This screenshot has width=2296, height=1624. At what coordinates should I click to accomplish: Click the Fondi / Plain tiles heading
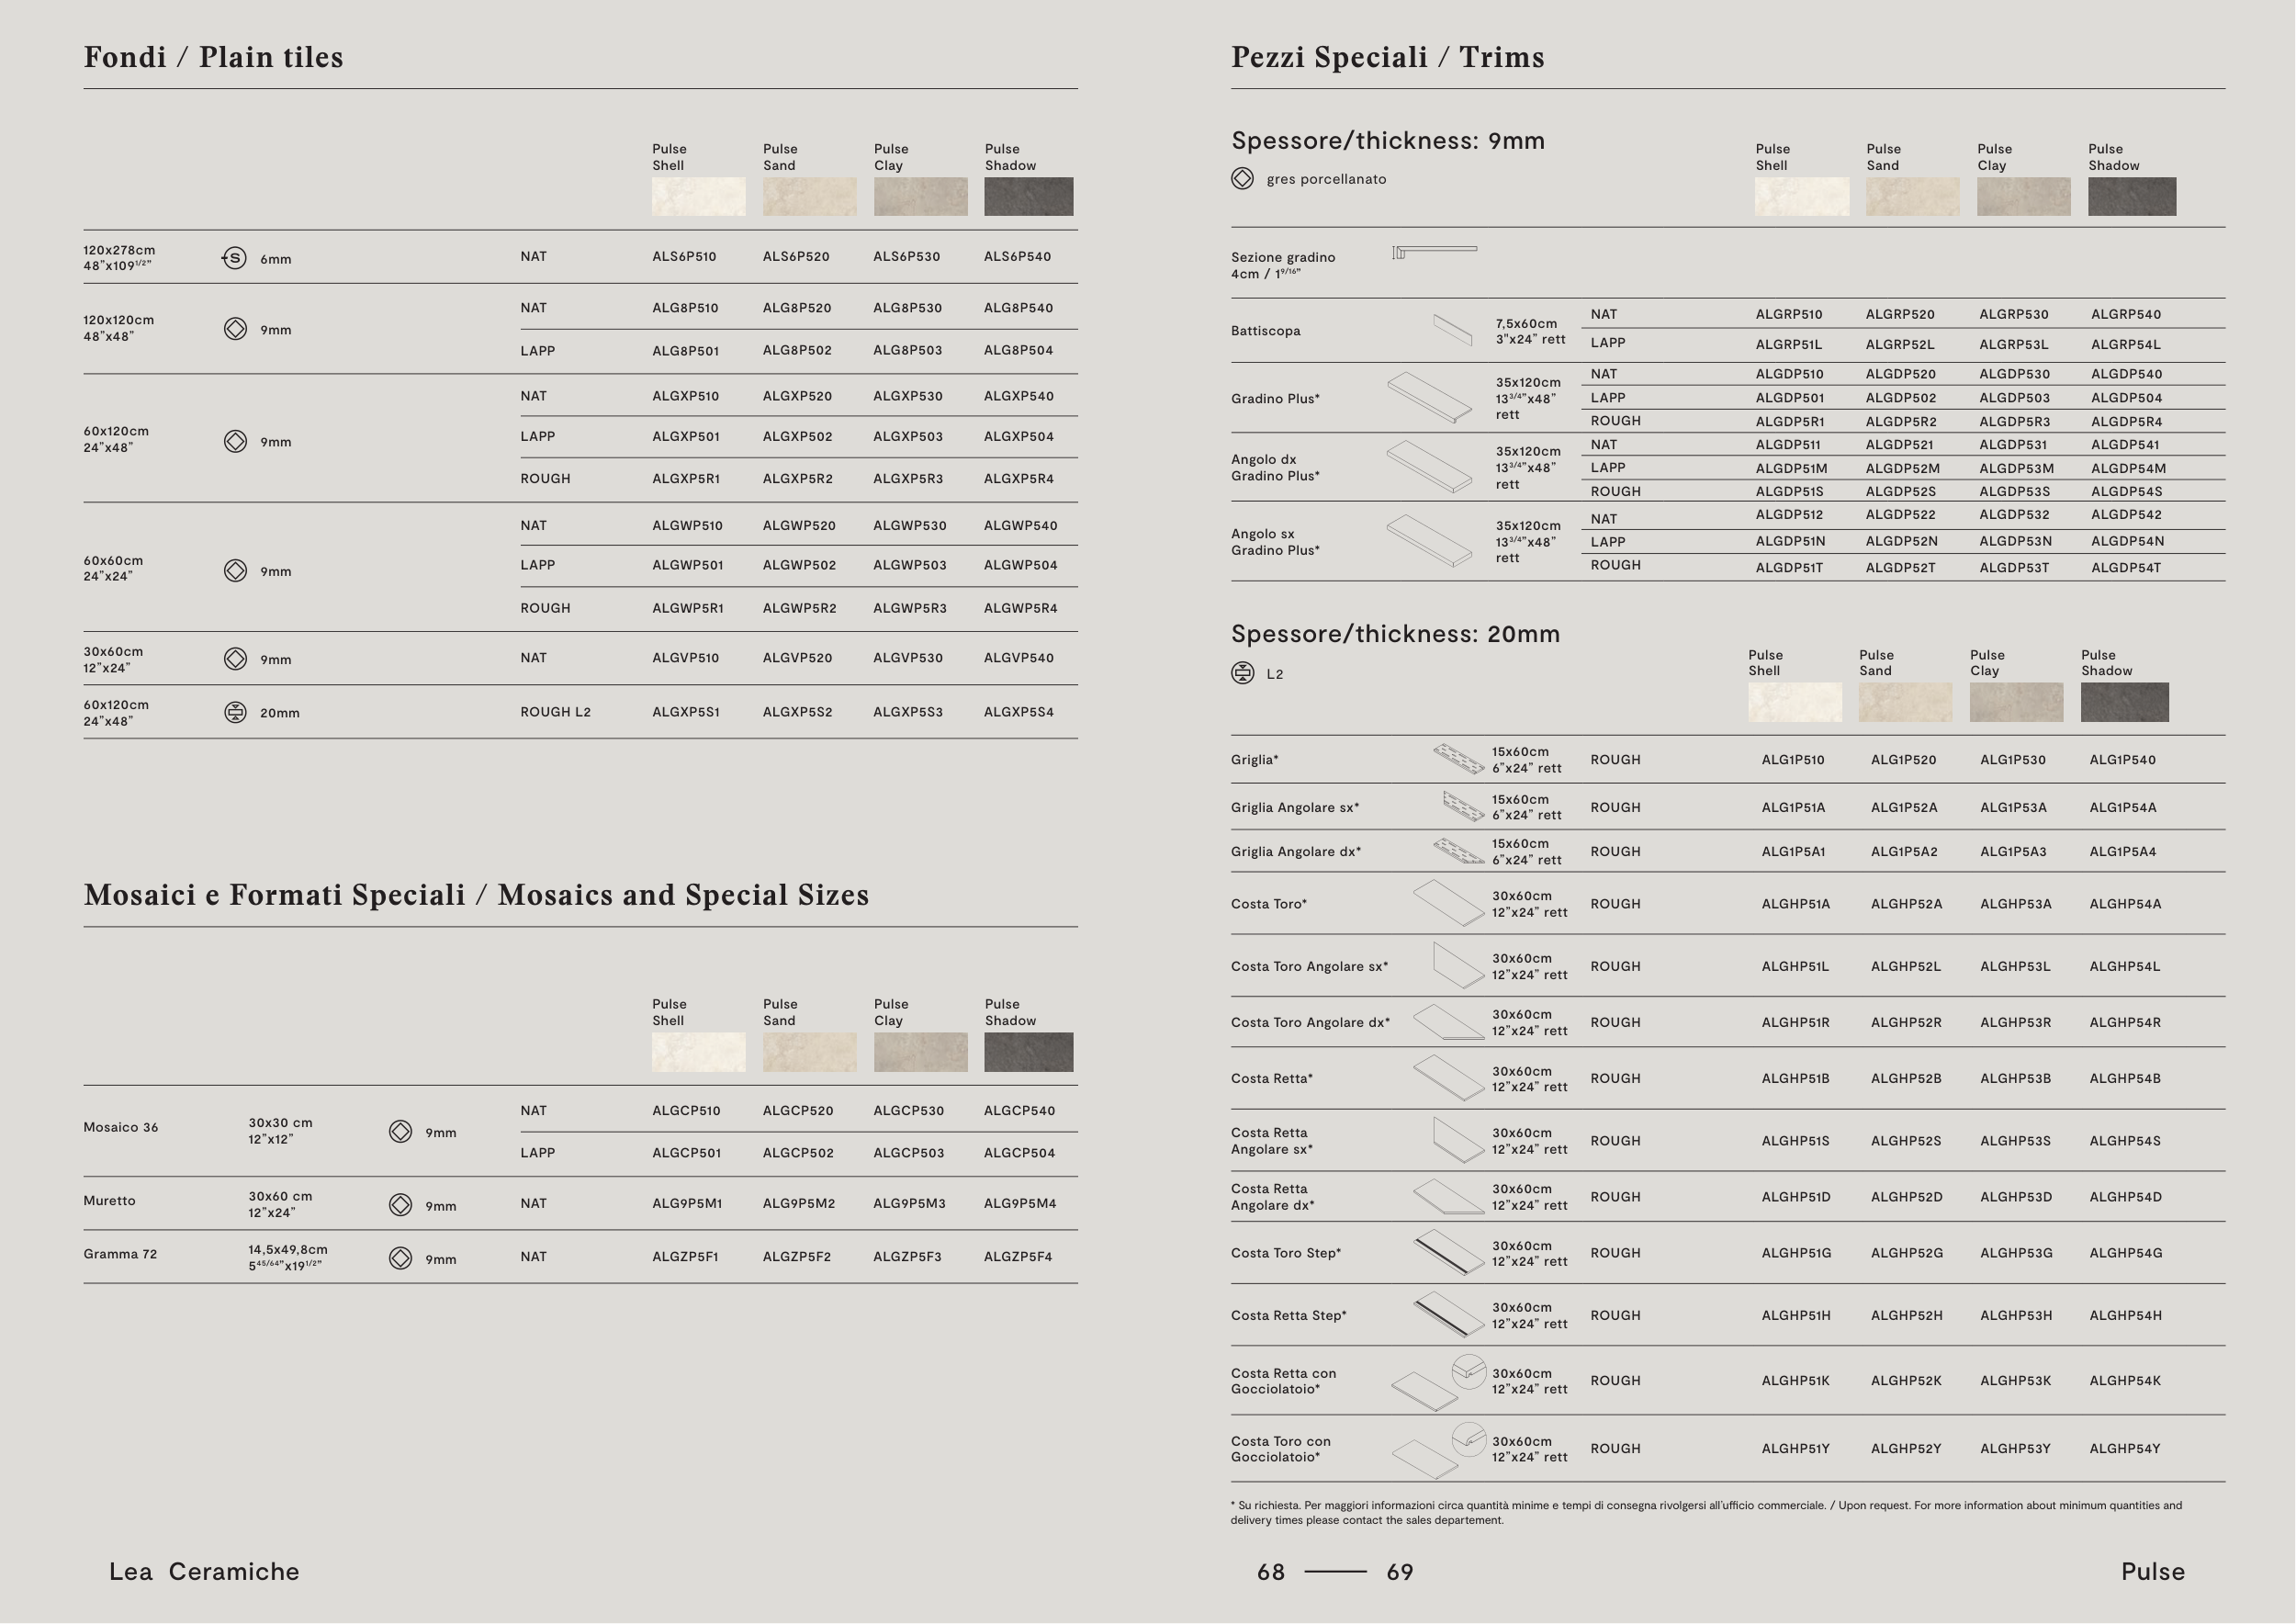point(213,57)
